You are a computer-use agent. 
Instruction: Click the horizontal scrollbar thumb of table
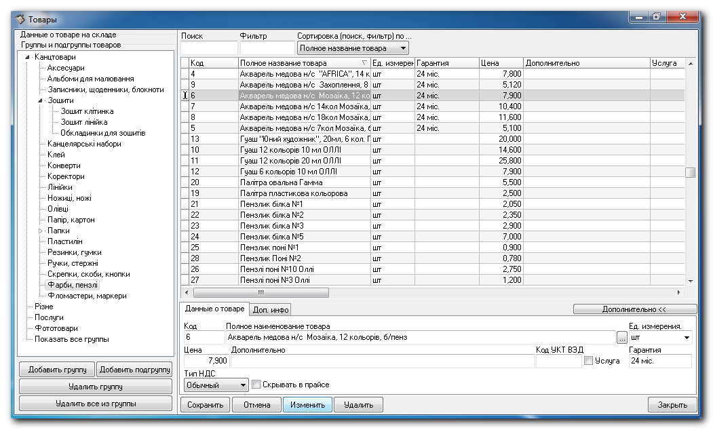(x=261, y=293)
